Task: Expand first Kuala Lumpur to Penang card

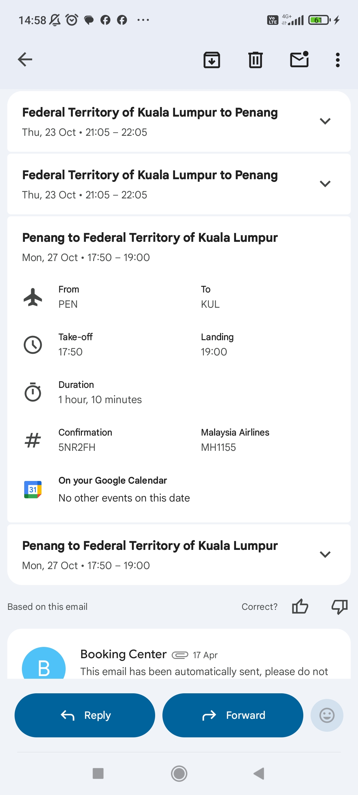Action: [325, 121]
